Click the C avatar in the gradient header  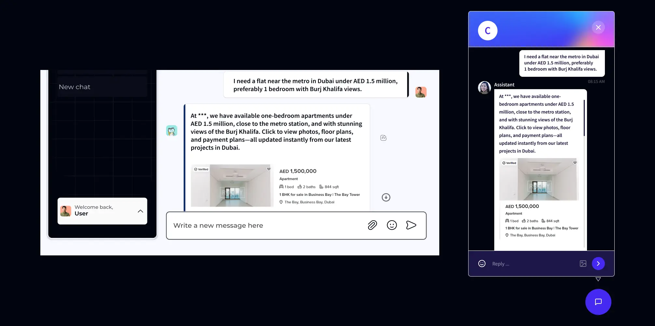point(487,30)
